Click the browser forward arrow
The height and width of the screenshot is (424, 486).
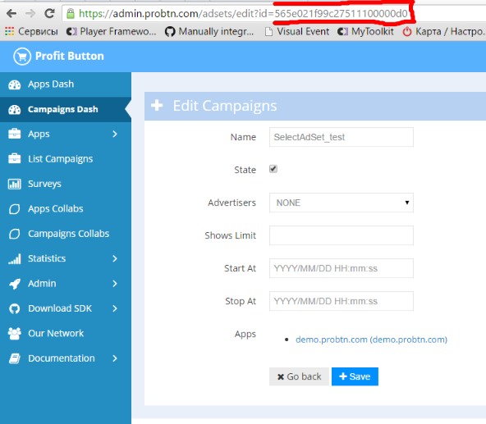[x=30, y=13]
